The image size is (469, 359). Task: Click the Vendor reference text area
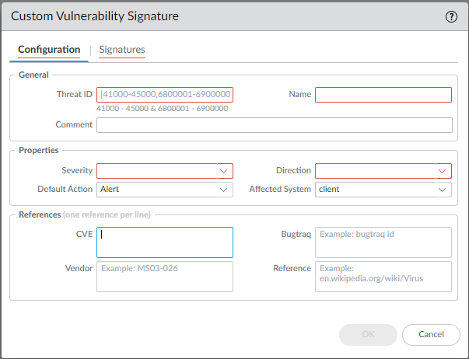click(x=165, y=276)
